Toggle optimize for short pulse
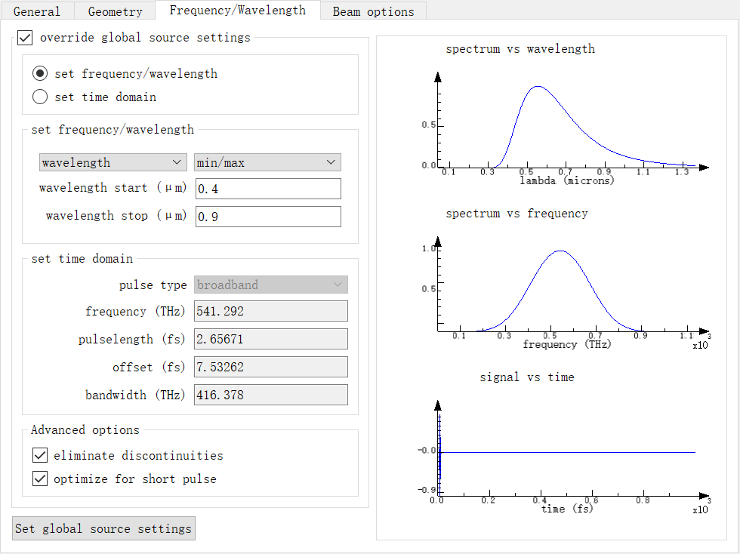 [x=40, y=479]
